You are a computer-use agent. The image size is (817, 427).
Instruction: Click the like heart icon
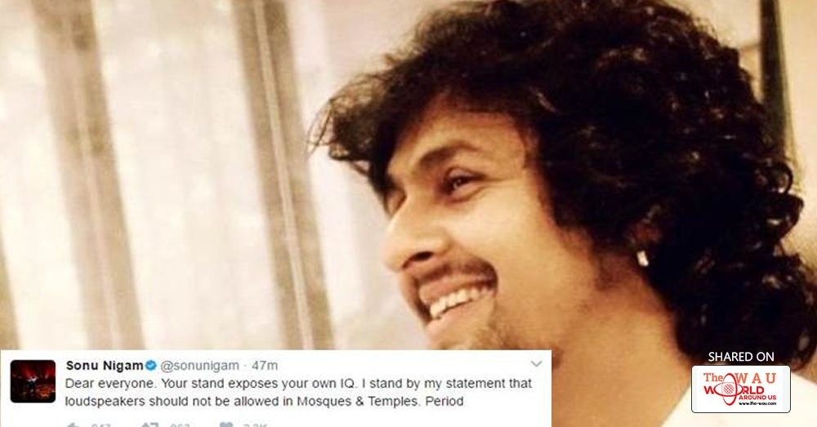click(x=226, y=425)
